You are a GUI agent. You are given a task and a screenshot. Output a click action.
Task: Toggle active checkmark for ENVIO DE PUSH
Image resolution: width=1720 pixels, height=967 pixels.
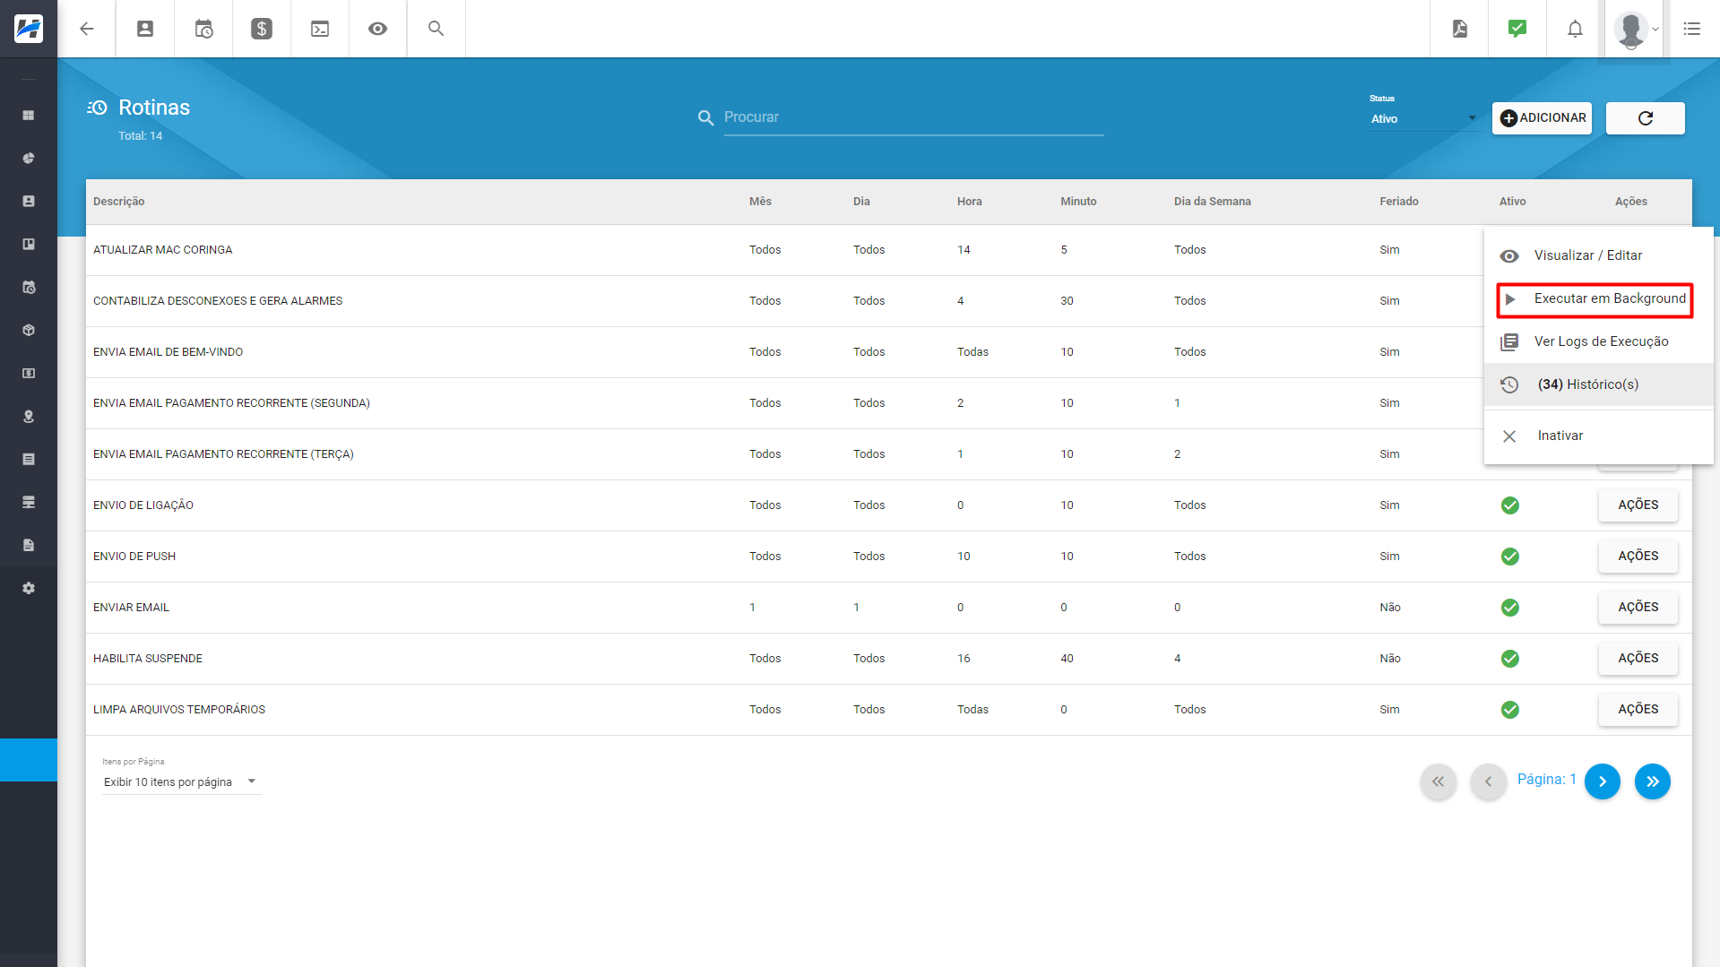pyautogui.click(x=1510, y=557)
